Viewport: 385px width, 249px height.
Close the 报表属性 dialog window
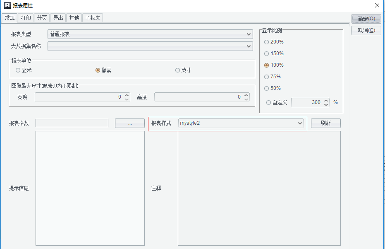pos(376,5)
